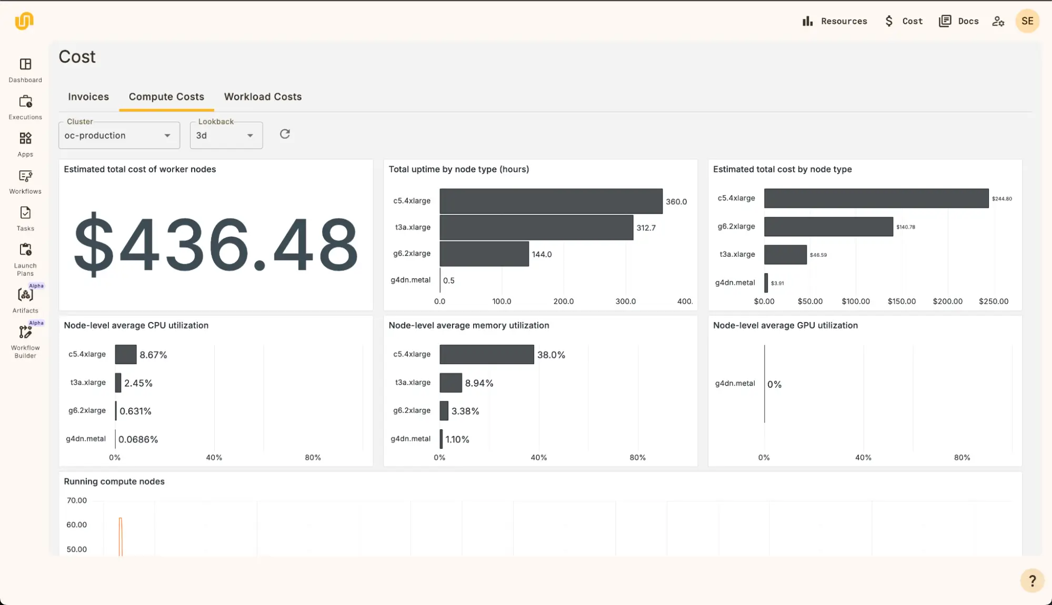Viewport: 1052px width, 605px height.
Task: Click the user management icon
Action: [998, 21]
